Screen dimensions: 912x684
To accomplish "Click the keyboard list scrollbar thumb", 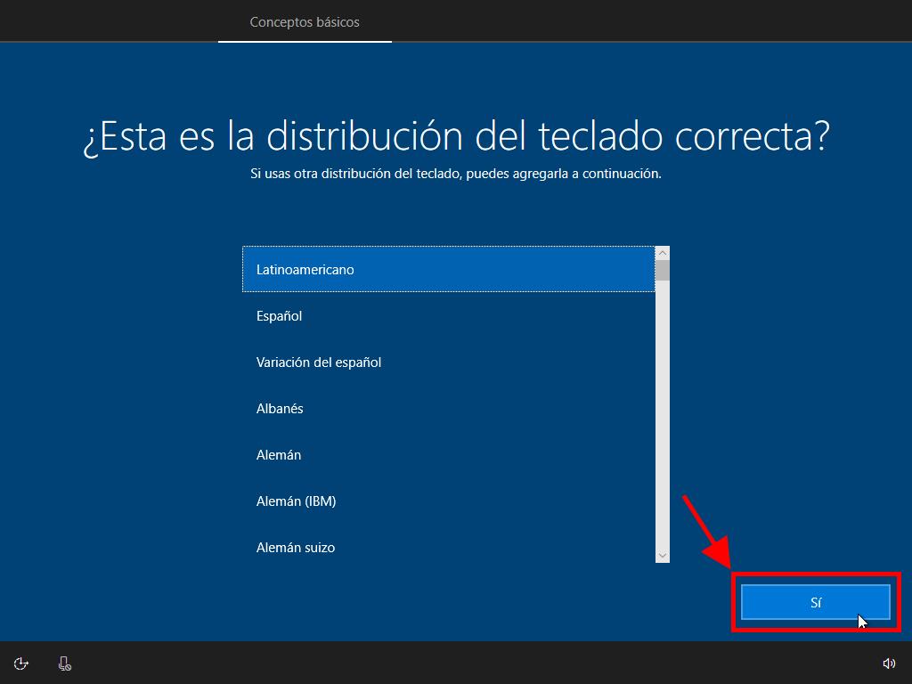I will [x=662, y=270].
